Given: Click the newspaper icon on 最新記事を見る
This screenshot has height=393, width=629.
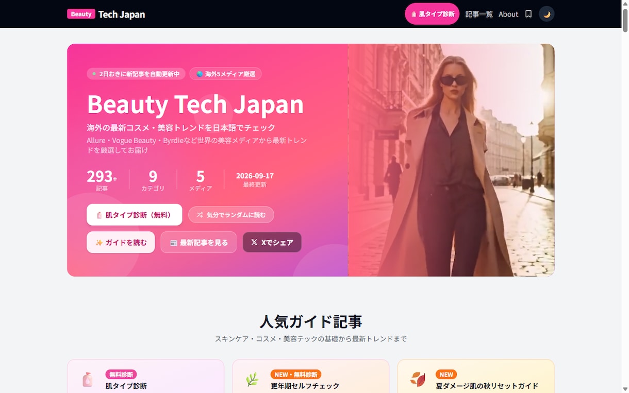Looking at the screenshot, I should (x=173, y=243).
